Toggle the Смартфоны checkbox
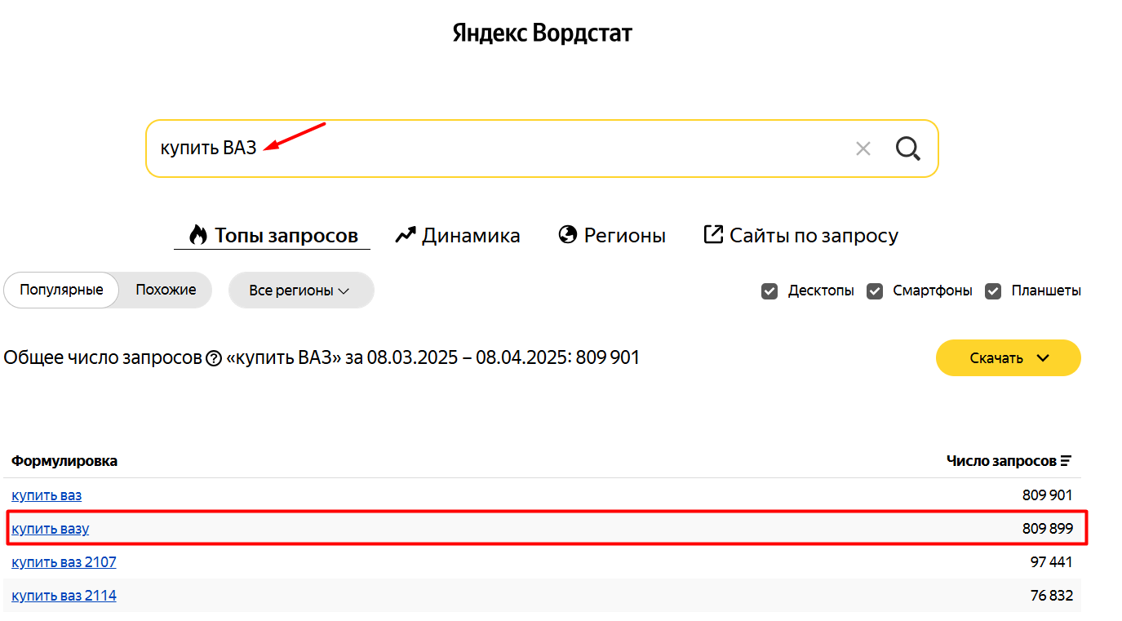 875,291
